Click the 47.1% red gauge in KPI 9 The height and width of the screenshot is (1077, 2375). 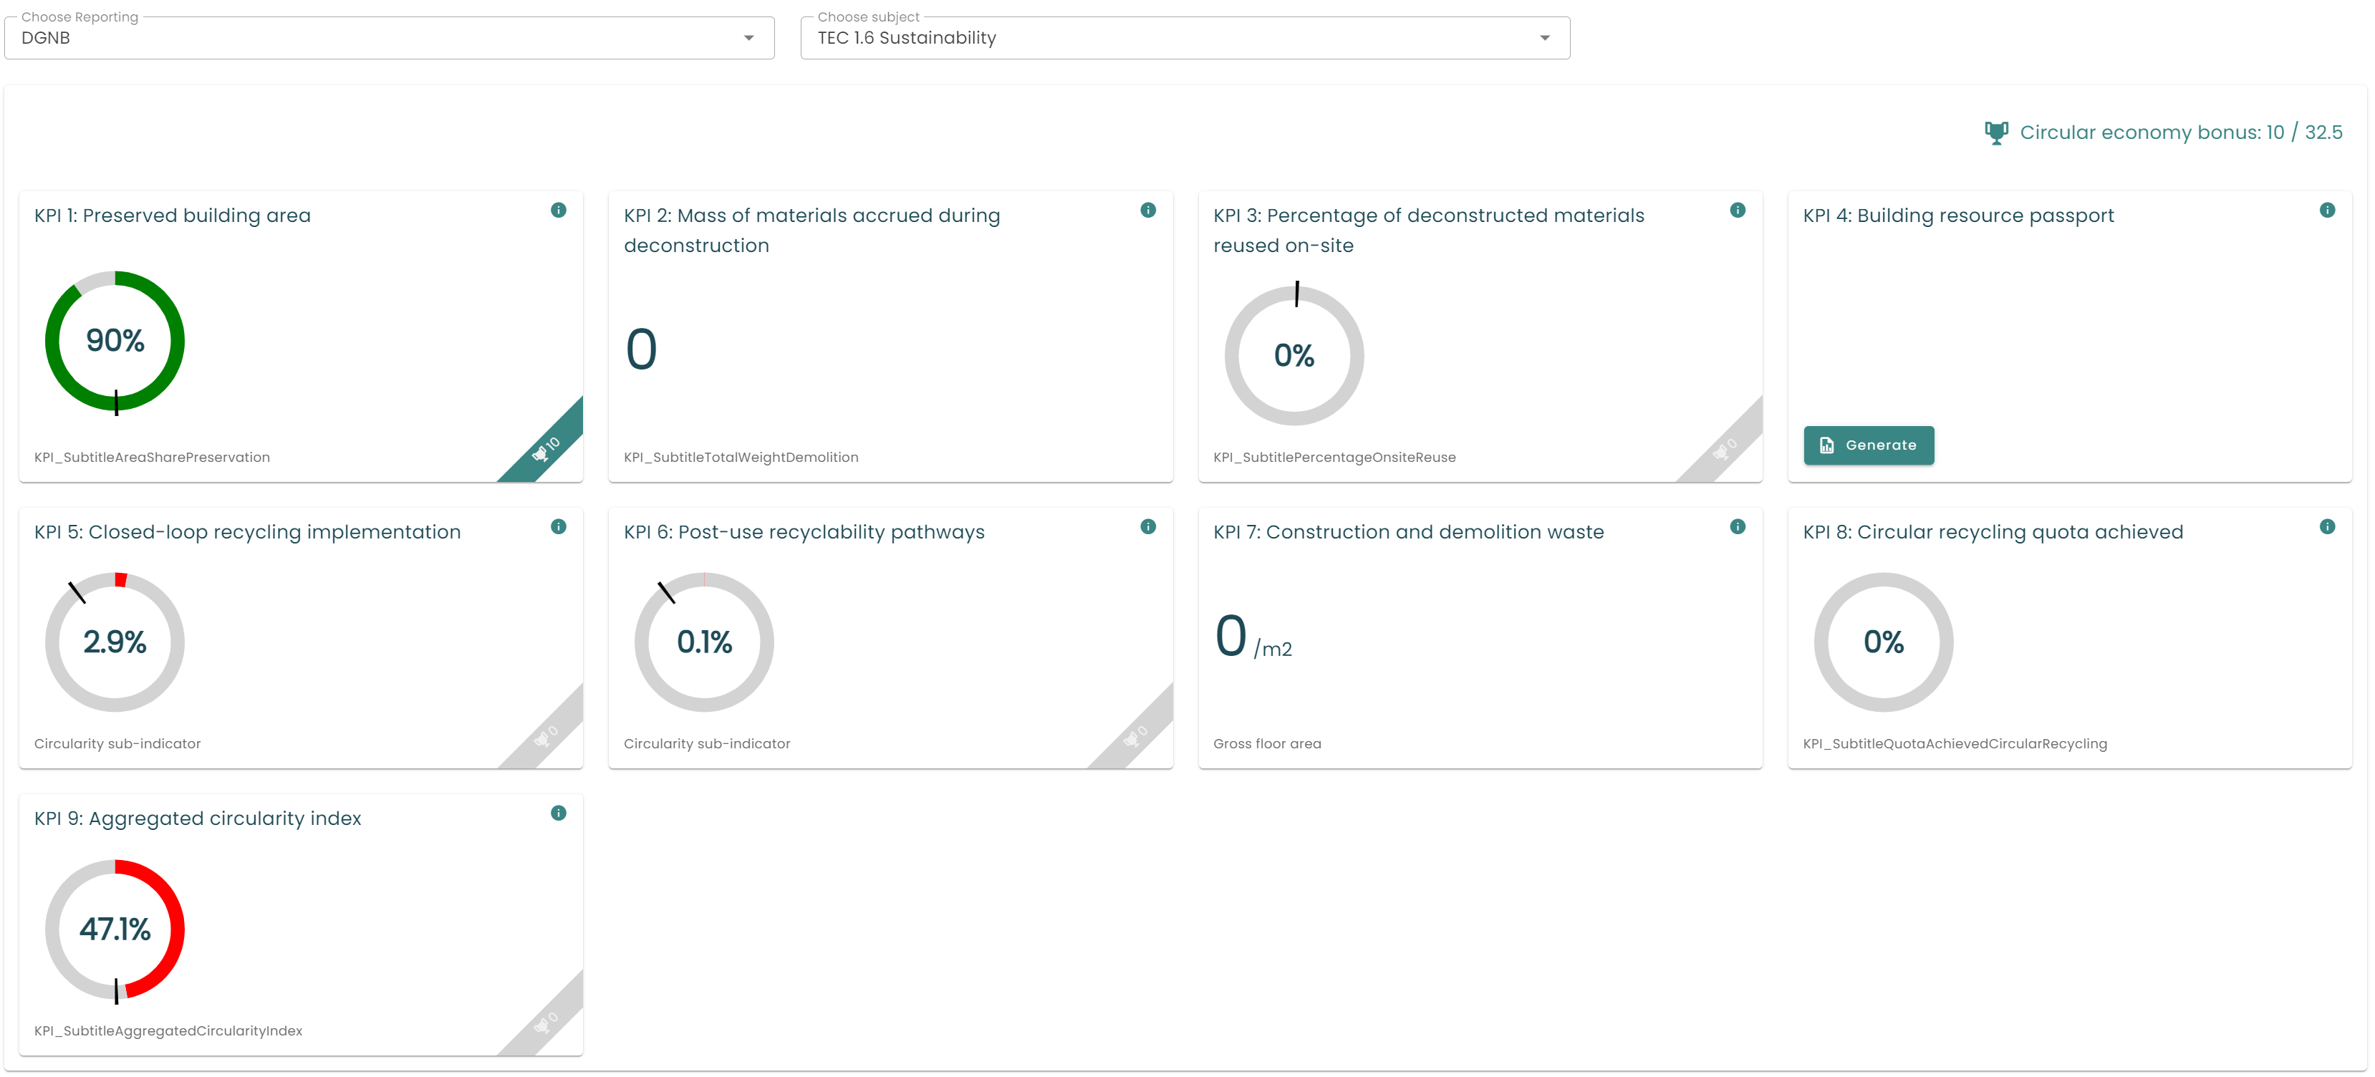tap(115, 929)
